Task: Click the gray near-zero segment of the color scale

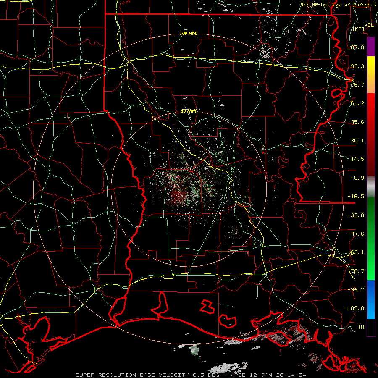Action: tap(371, 187)
